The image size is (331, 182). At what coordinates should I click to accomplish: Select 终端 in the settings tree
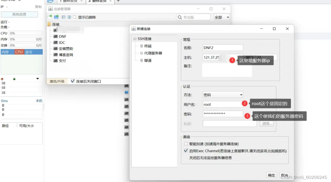[148, 46]
